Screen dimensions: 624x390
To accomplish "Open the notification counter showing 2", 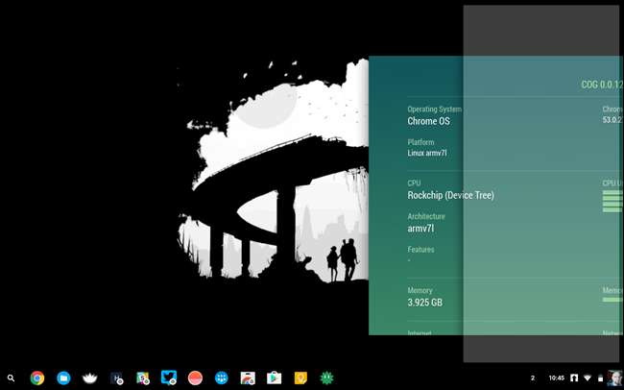I will tap(533, 378).
